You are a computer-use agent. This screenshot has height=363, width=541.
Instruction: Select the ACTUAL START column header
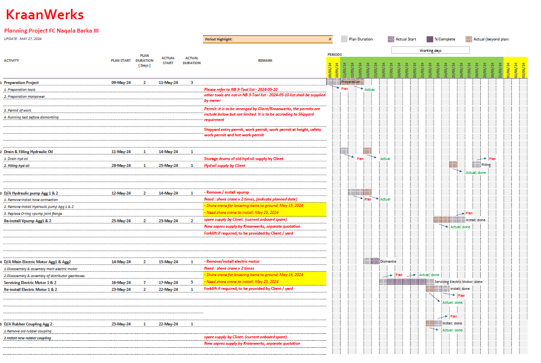pyautogui.click(x=168, y=60)
